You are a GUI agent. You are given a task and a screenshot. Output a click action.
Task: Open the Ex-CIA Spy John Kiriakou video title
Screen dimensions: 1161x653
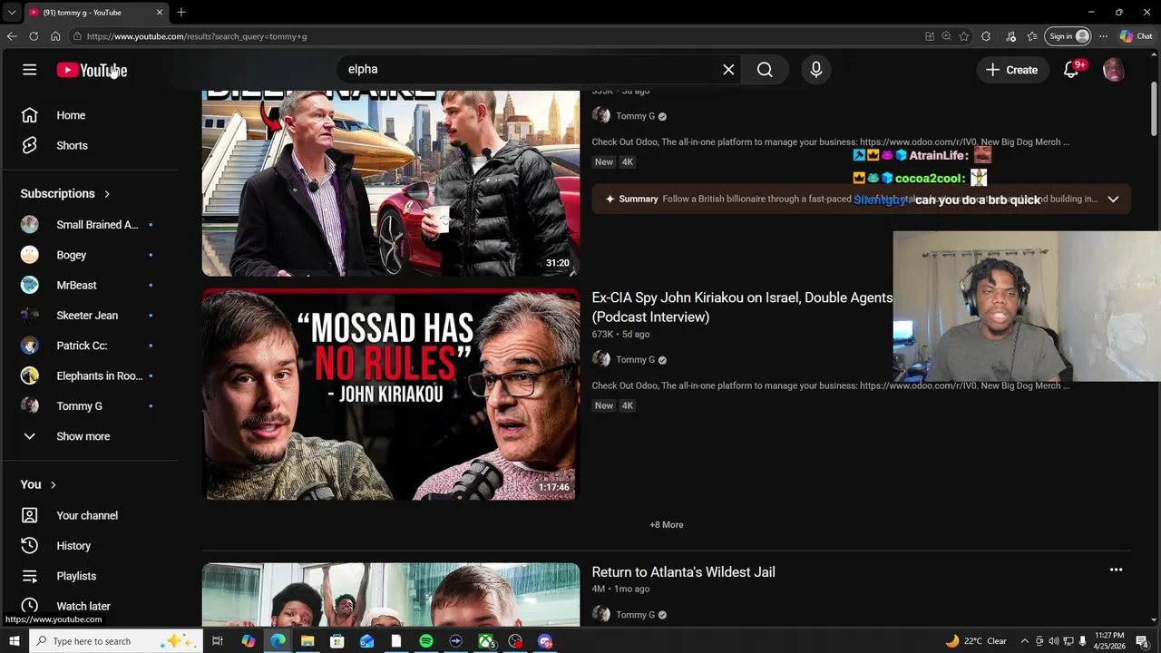741,307
